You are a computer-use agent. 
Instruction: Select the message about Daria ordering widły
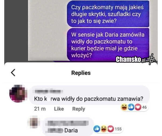coord(108,44)
